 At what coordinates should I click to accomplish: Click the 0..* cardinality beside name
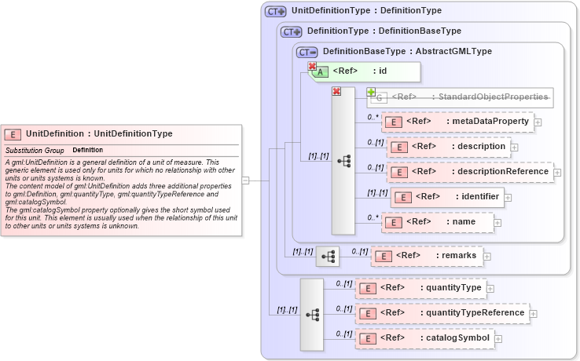373,217
